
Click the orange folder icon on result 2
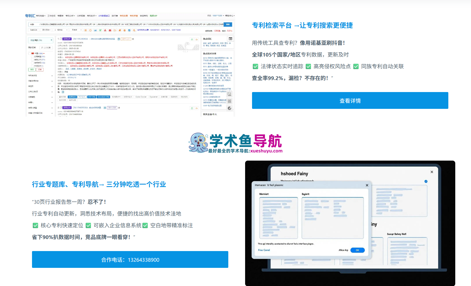coord(197,108)
